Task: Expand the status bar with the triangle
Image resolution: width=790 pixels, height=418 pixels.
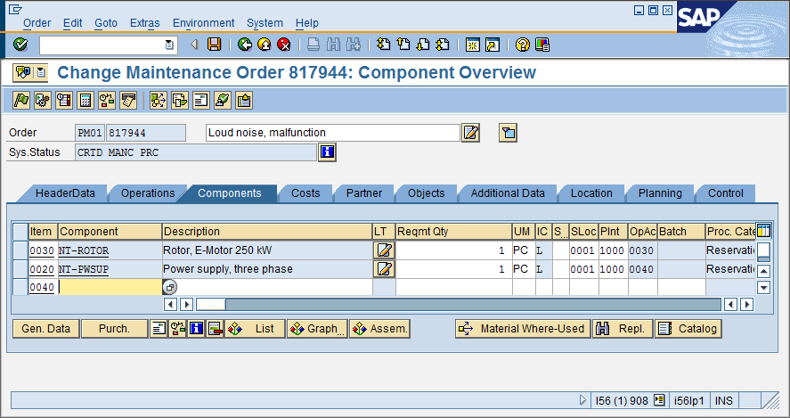Action: tap(583, 400)
